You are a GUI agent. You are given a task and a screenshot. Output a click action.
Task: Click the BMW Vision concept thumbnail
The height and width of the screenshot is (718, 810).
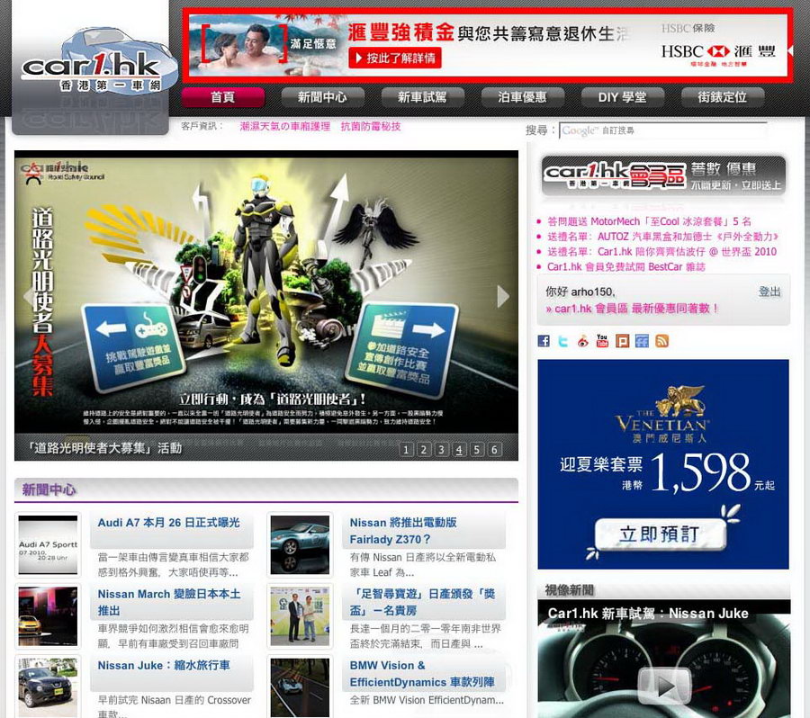pos(300,687)
